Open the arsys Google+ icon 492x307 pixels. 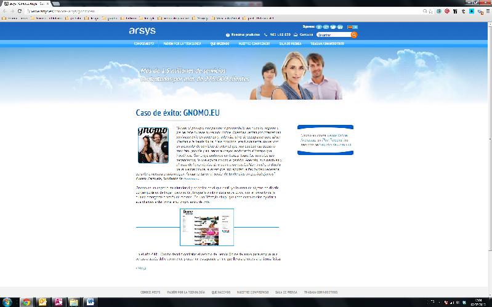coord(326,27)
